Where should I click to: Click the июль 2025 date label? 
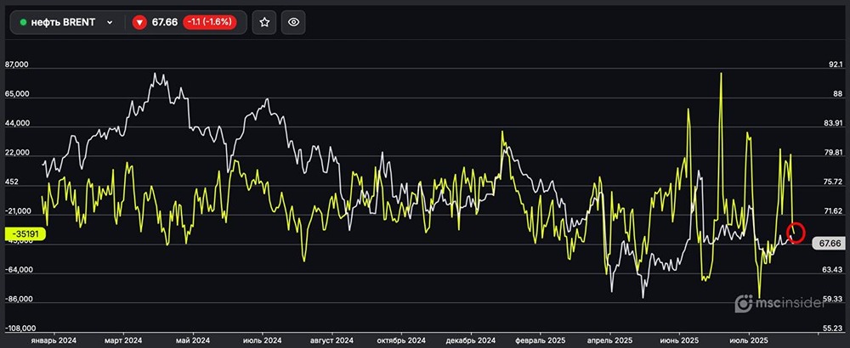(749, 340)
